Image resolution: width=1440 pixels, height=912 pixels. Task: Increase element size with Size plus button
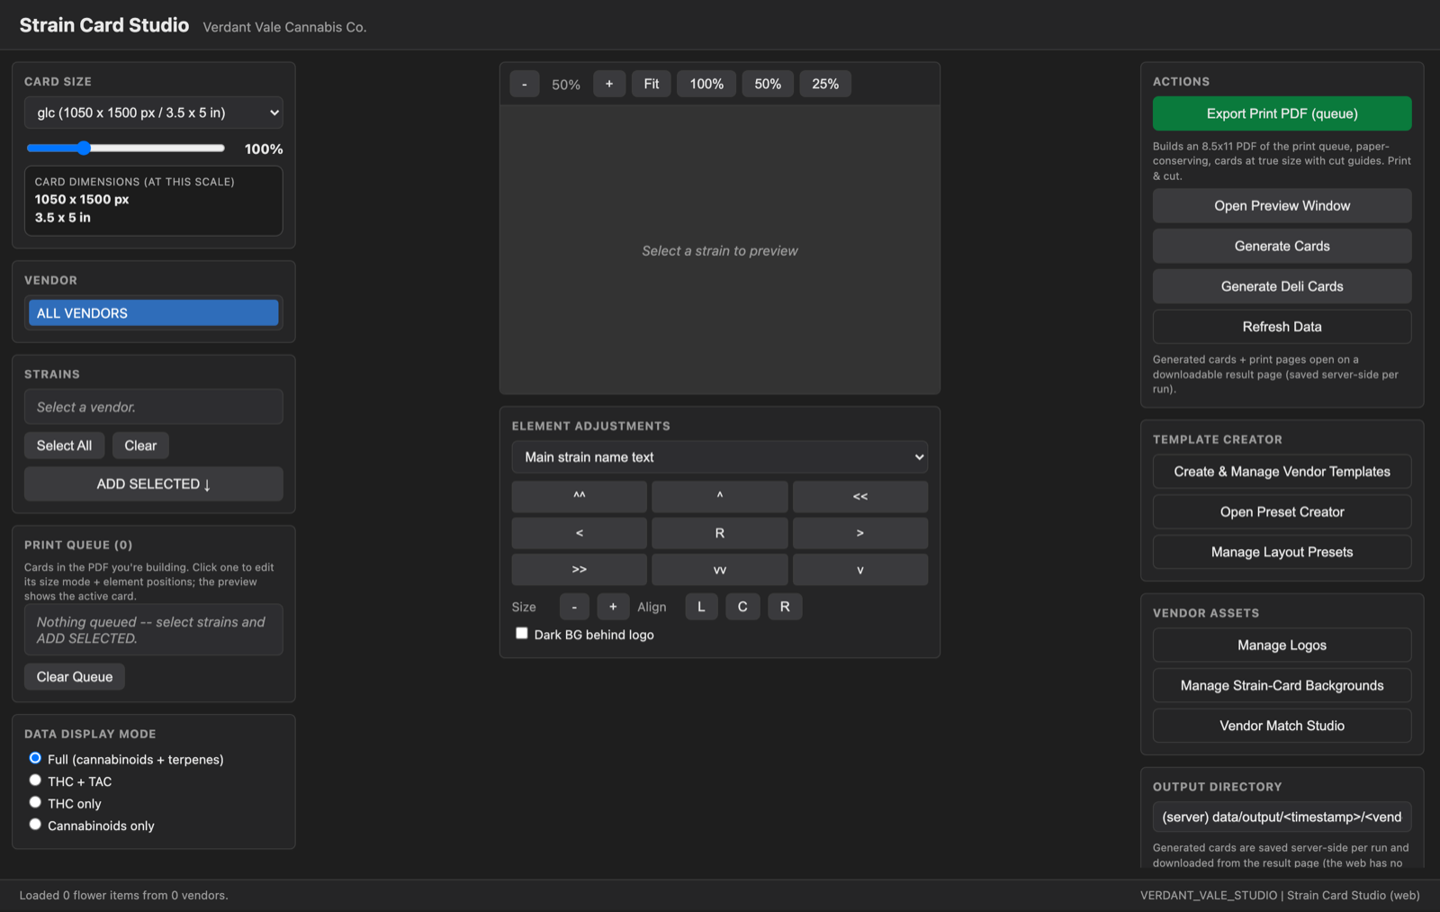pyautogui.click(x=613, y=607)
